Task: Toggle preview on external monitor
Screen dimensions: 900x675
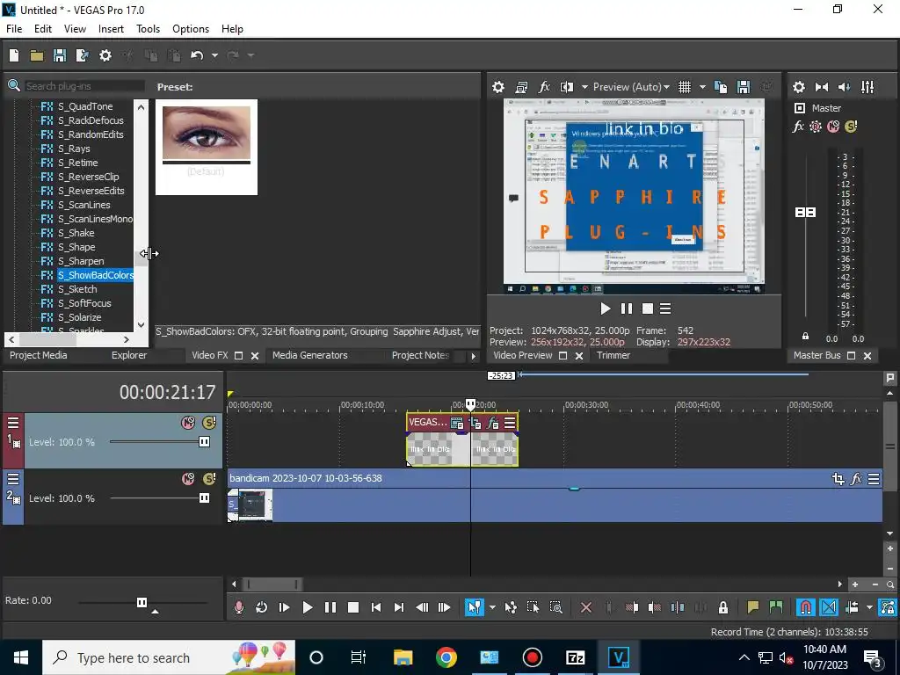Action: pos(521,87)
